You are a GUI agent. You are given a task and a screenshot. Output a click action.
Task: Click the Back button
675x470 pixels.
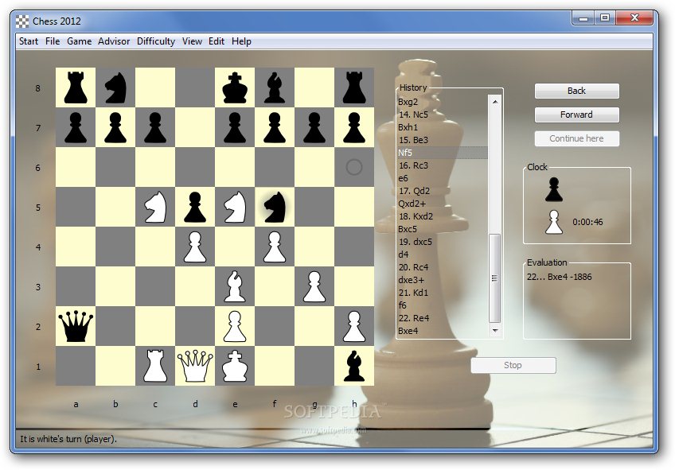coord(576,91)
